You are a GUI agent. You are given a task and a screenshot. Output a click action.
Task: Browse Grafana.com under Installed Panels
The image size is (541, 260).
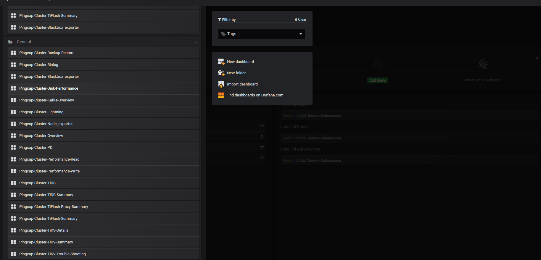pos(324,138)
